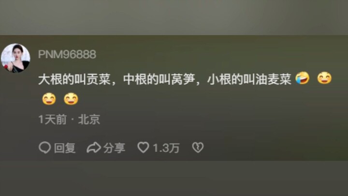Viewport: 348px width, 196px height.
Task: Click the blurred background above the comment
Action: click(x=174, y=17)
